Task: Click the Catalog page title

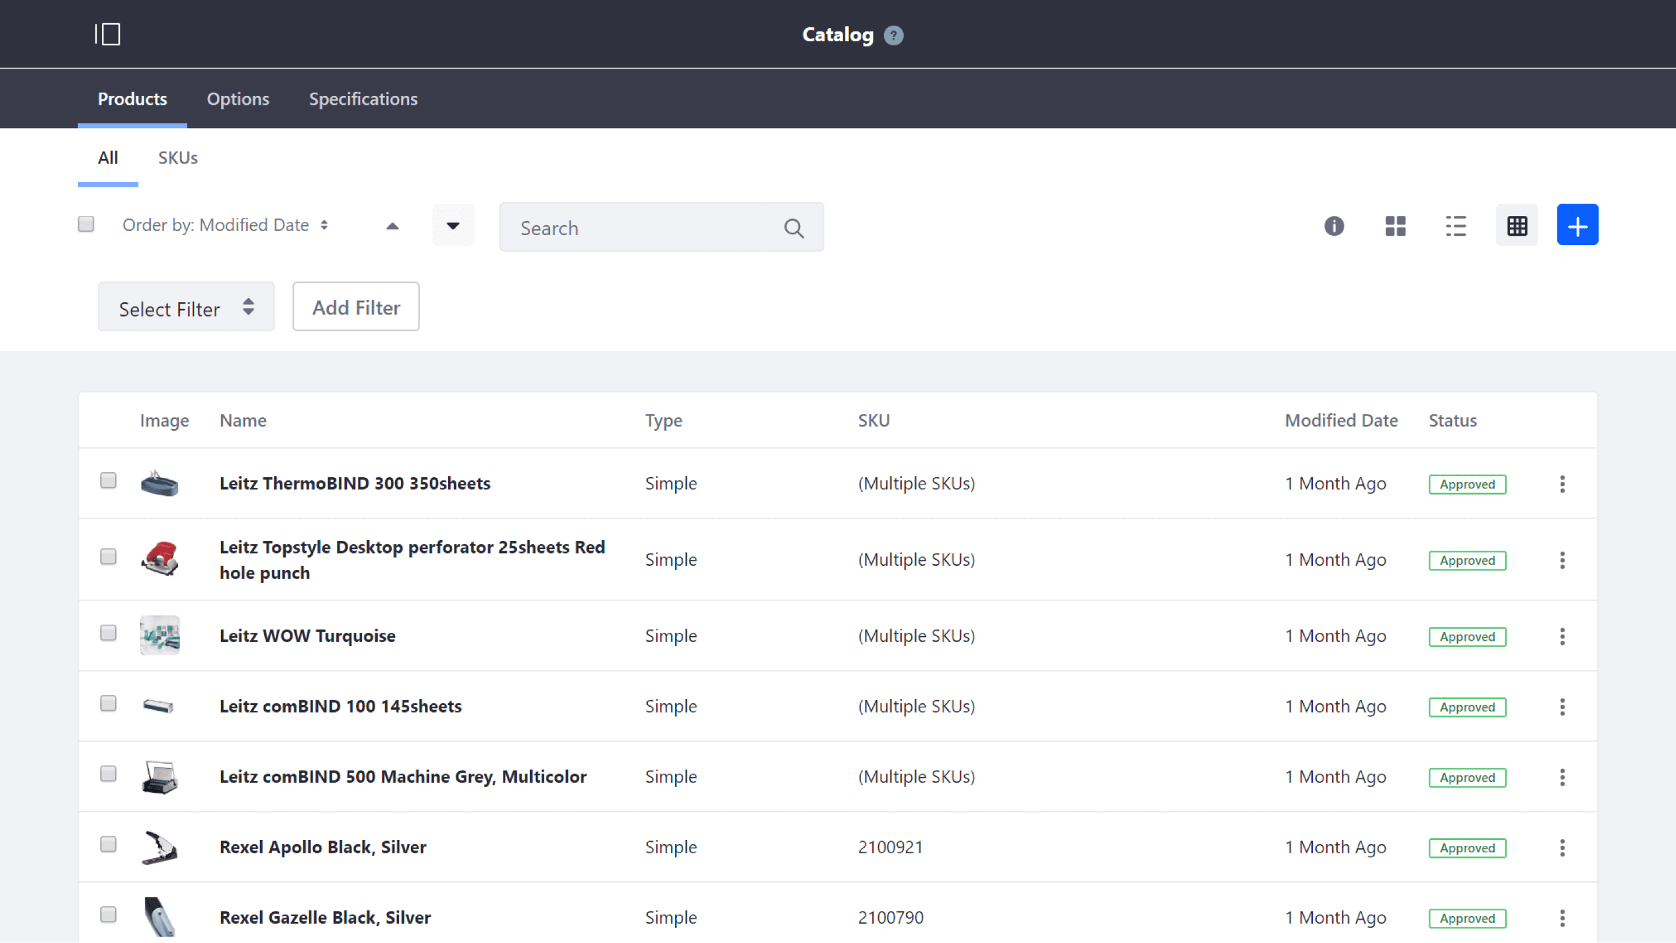Action: [837, 34]
